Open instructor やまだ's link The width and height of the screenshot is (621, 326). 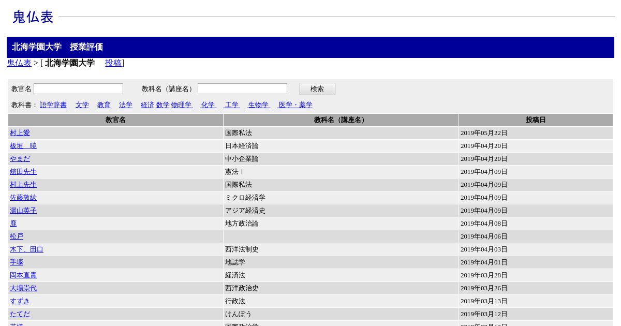click(20, 159)
